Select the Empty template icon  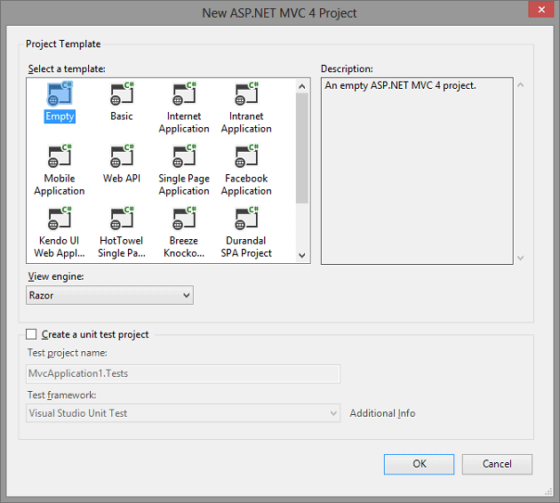(60, 93)
